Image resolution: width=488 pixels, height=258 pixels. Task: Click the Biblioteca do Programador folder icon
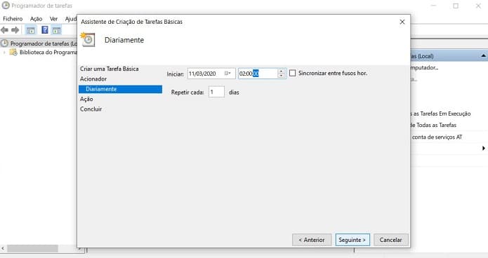pos(13,52)
